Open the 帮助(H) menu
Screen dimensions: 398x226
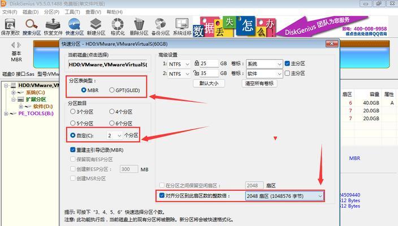114,12
